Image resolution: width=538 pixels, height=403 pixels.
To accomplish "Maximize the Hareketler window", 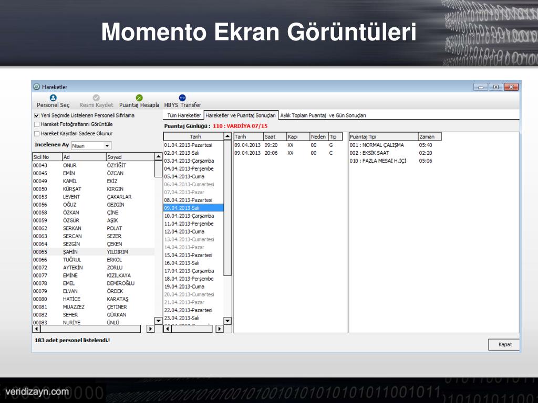I will coord(496,87).
